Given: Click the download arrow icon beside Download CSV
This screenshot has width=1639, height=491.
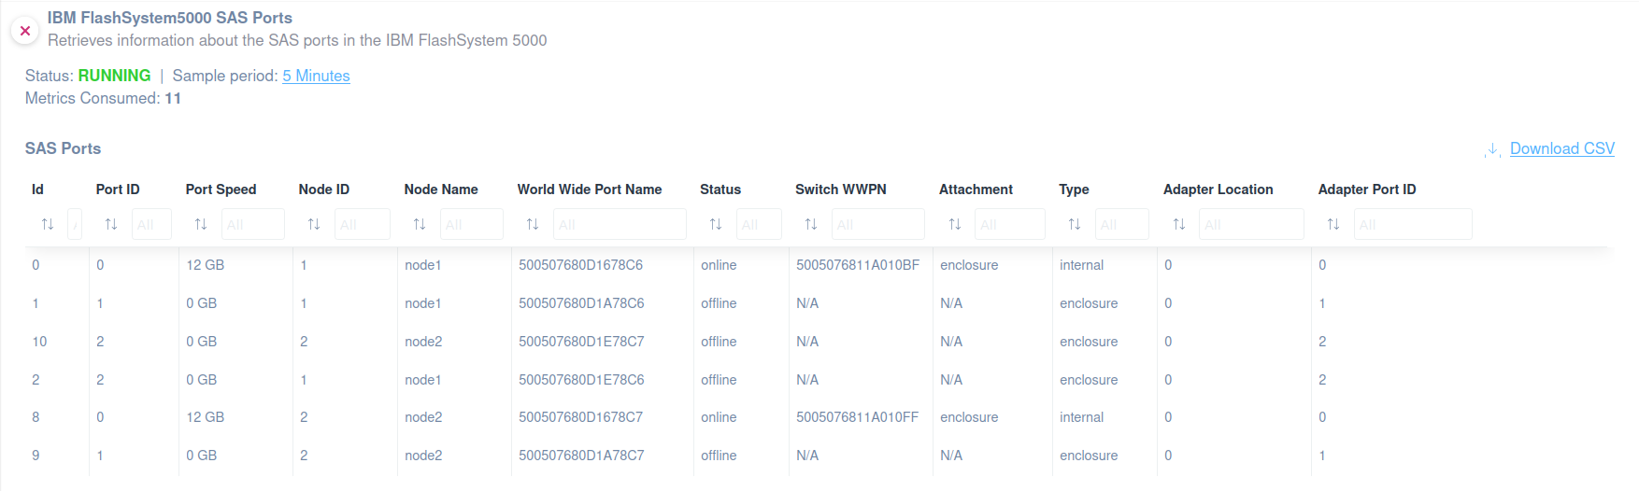Looking at the screenshot, I should click(1492, 149).
